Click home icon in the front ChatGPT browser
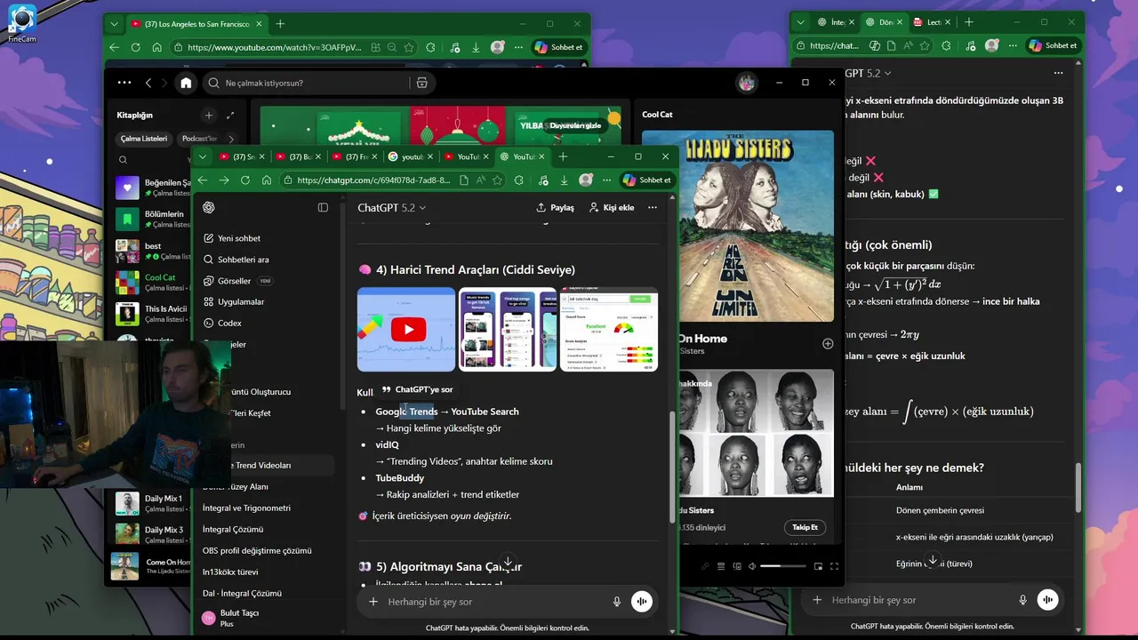Viewport: 1138px width, 640px height. click(x=266, y=180)
